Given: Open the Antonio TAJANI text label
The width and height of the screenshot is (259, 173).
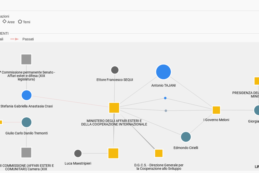Looking at the screenshot, I should (x=163, y=85).
